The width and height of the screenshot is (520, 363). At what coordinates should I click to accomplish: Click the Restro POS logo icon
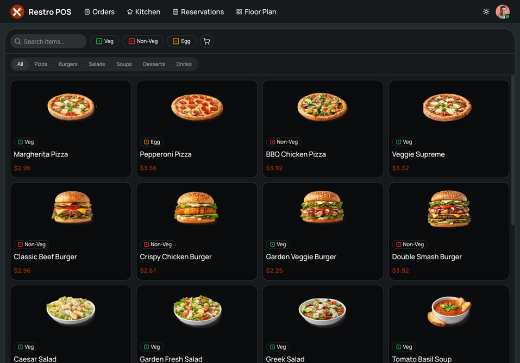(17, 12)
